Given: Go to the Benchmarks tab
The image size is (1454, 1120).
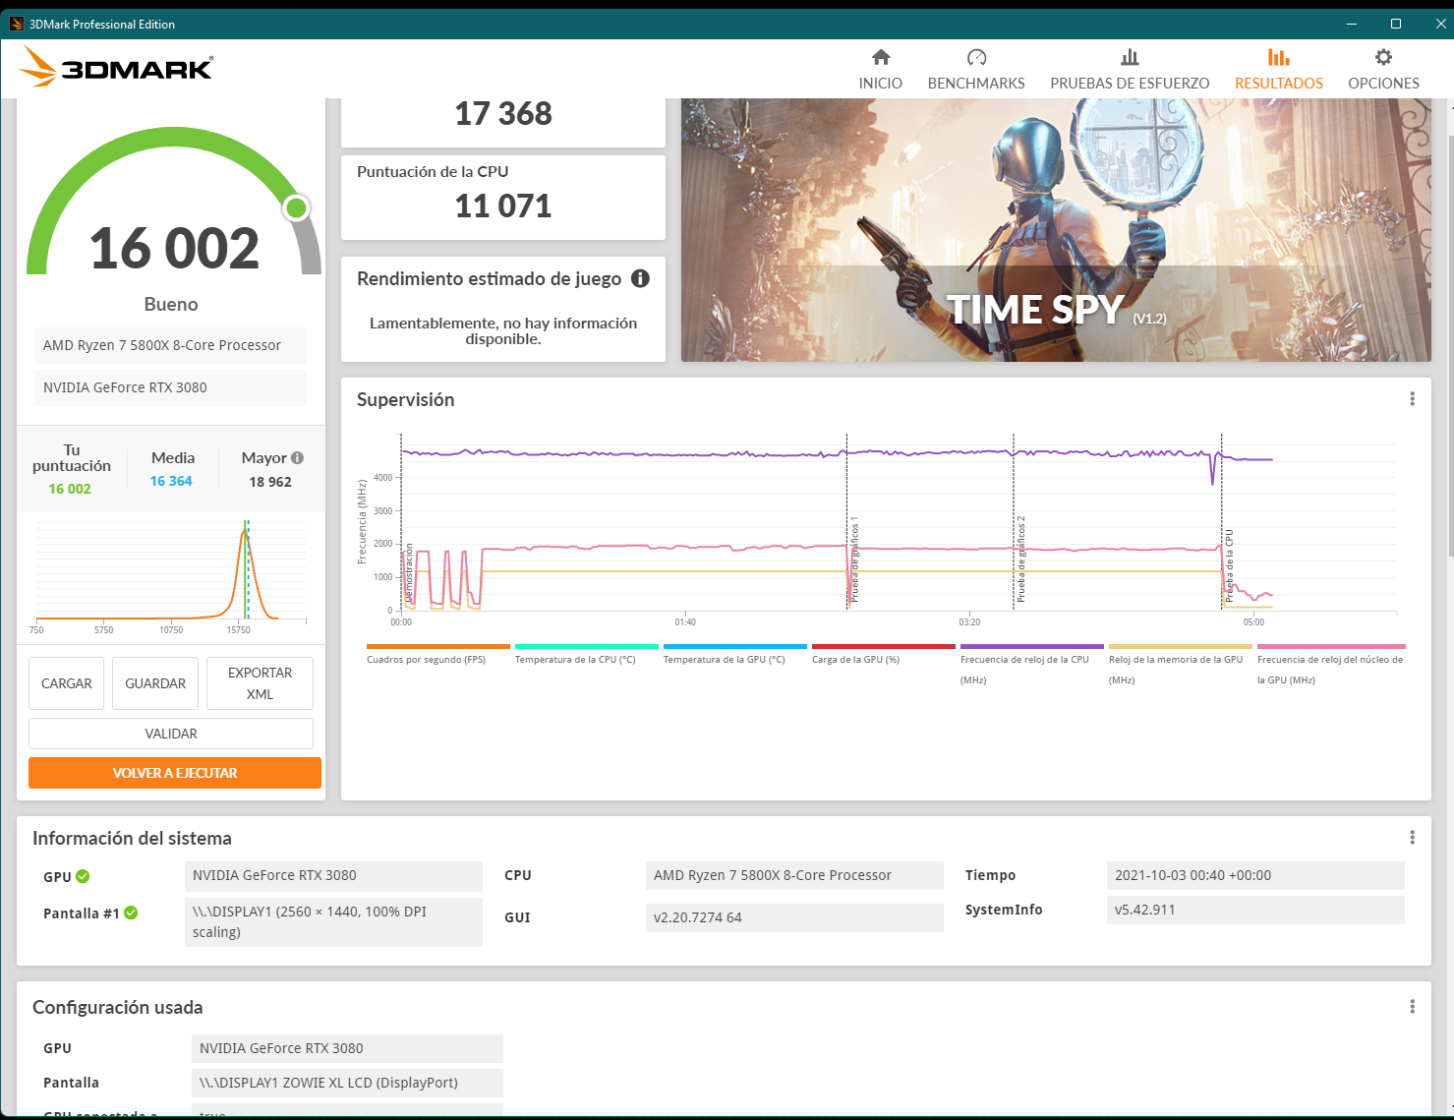Looking at the screenshot, I should (976, 70).
